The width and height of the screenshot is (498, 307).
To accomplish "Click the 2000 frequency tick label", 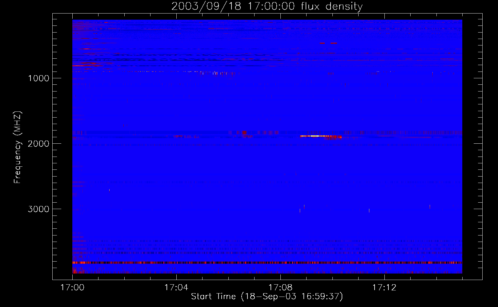I will click(x=38, y=144).
